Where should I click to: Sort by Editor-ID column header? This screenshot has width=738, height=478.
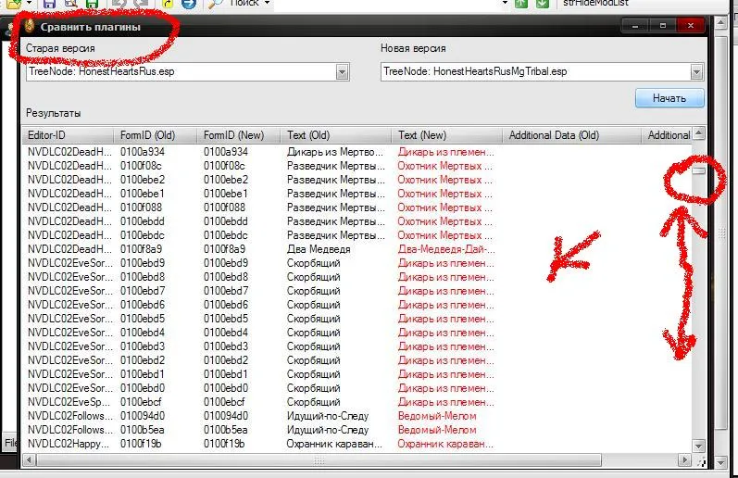(69, 135)
